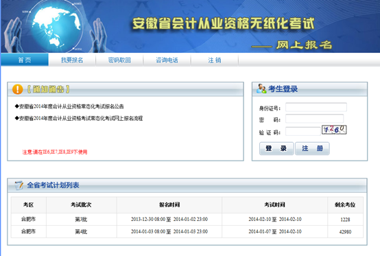Open 密码取回 password recovery tab
The width and height of the screenshot is (380, 256).
(119, 60)
